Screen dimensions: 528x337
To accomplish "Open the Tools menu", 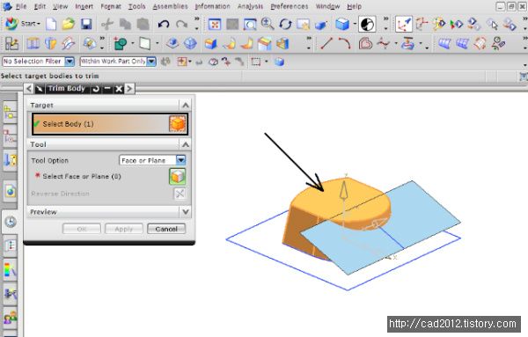I will click(x=136, y=6).
